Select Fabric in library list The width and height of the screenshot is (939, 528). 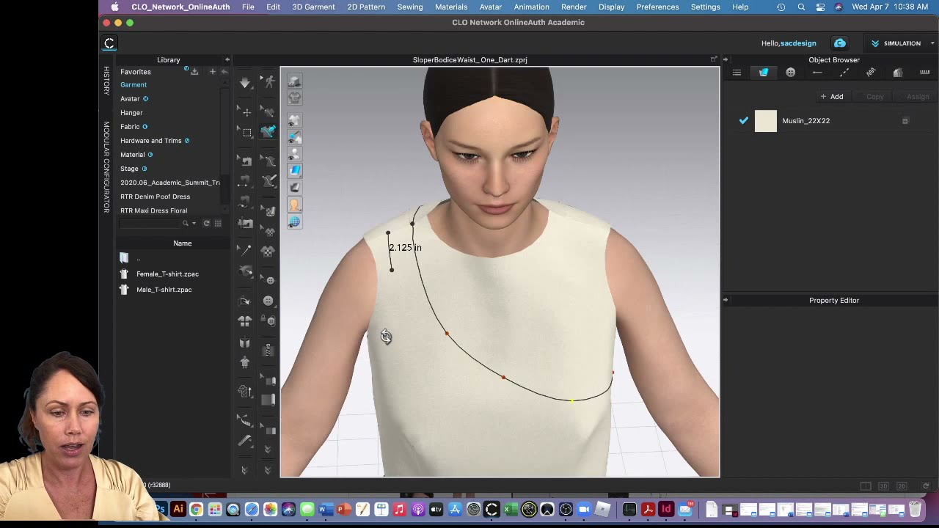pyautogui.click(x=130, y=127)
